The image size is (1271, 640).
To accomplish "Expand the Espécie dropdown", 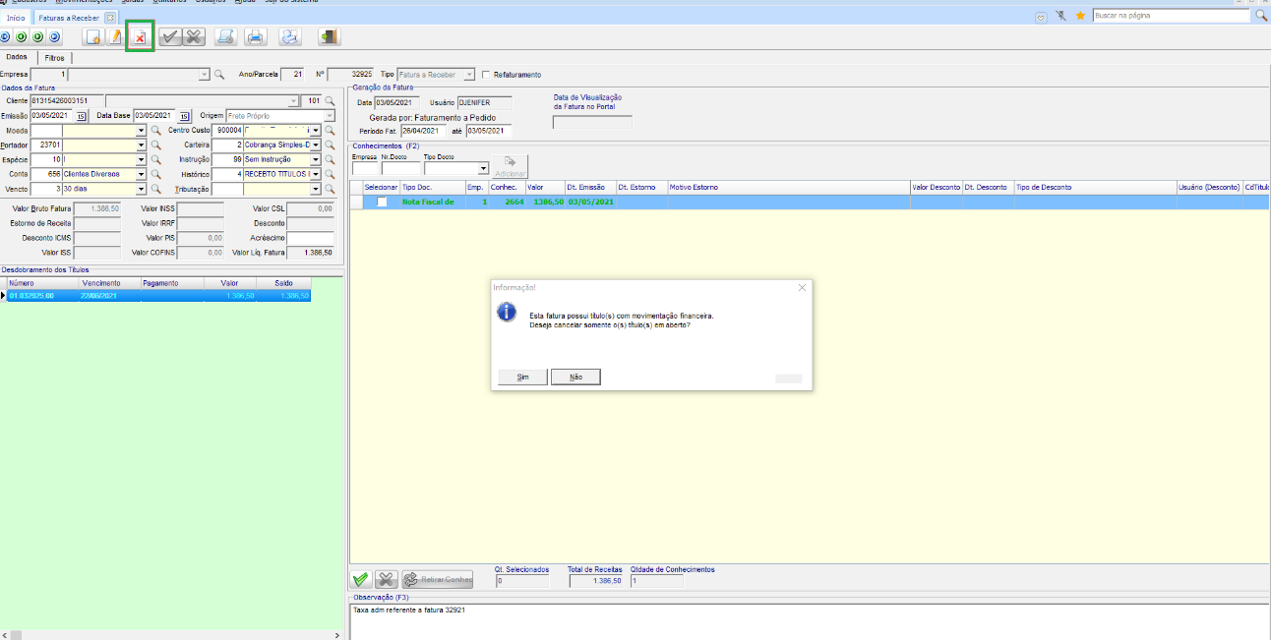I will coord(141,160).
